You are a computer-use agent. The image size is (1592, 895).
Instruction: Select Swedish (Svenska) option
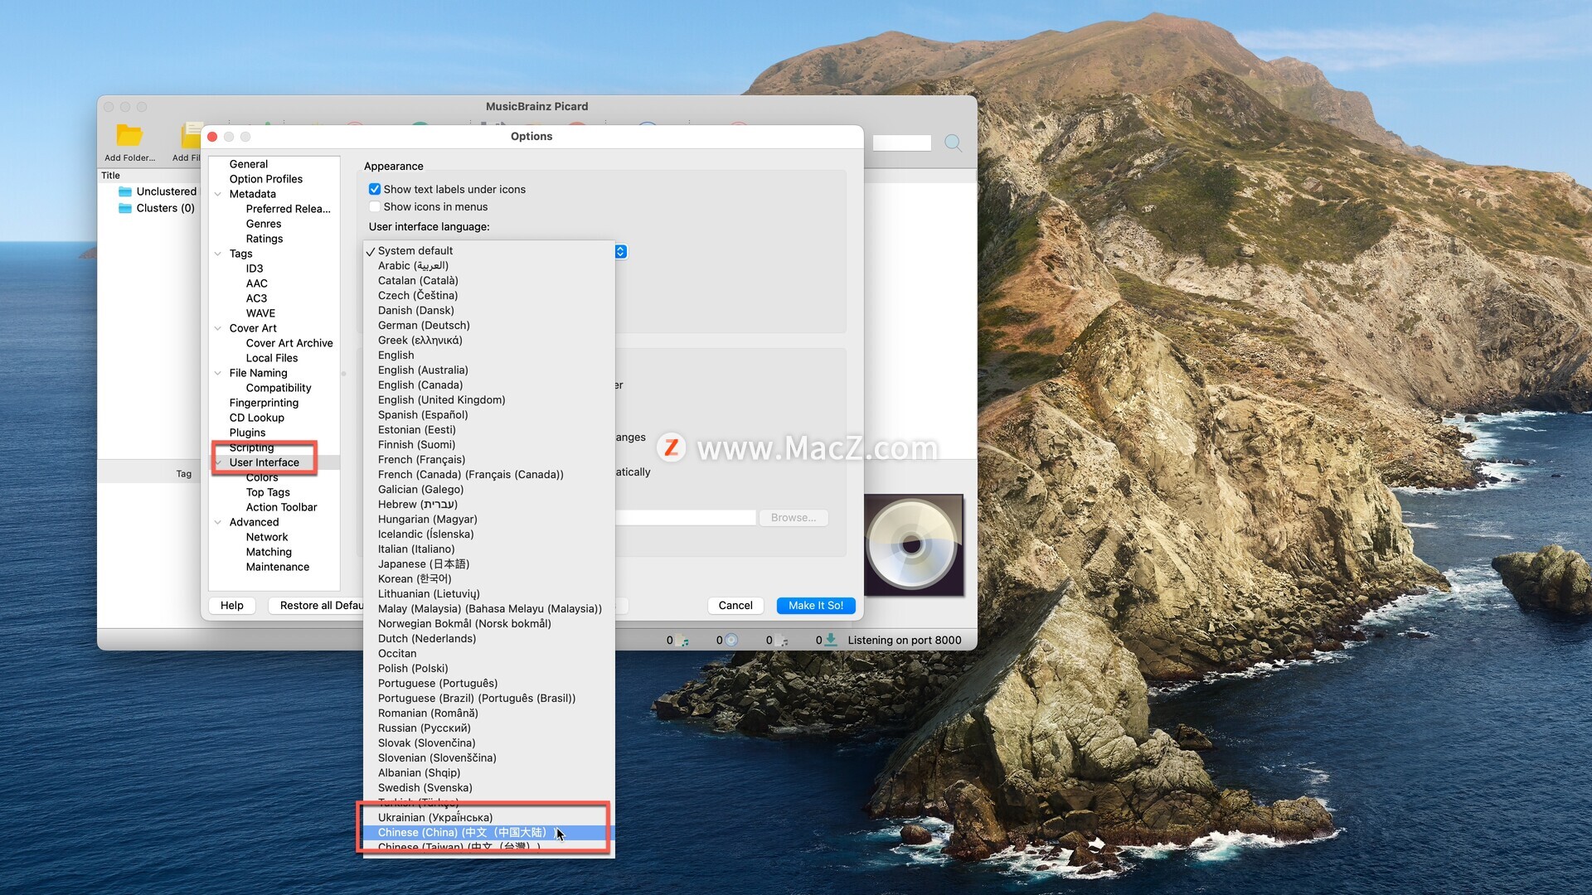coord(489,787)
